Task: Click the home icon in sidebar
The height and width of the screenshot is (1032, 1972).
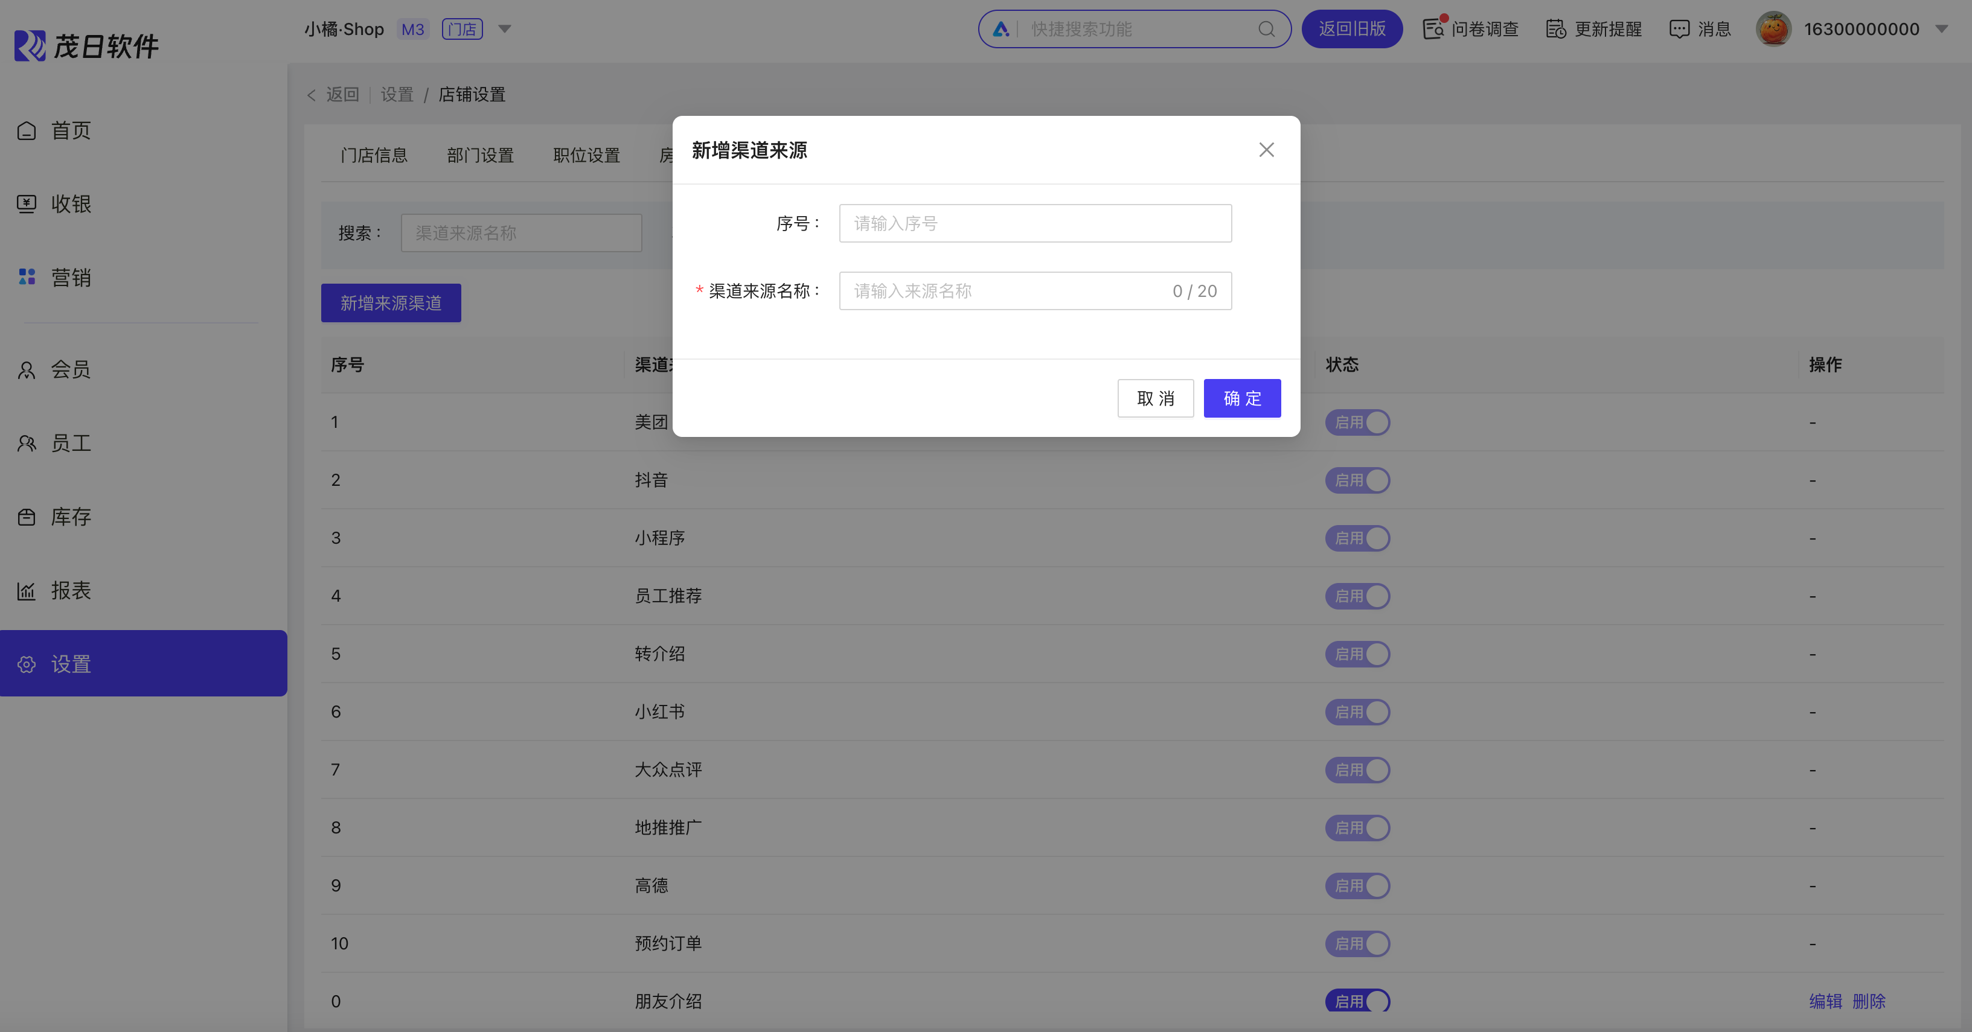Action: click(x=27, y=131)
